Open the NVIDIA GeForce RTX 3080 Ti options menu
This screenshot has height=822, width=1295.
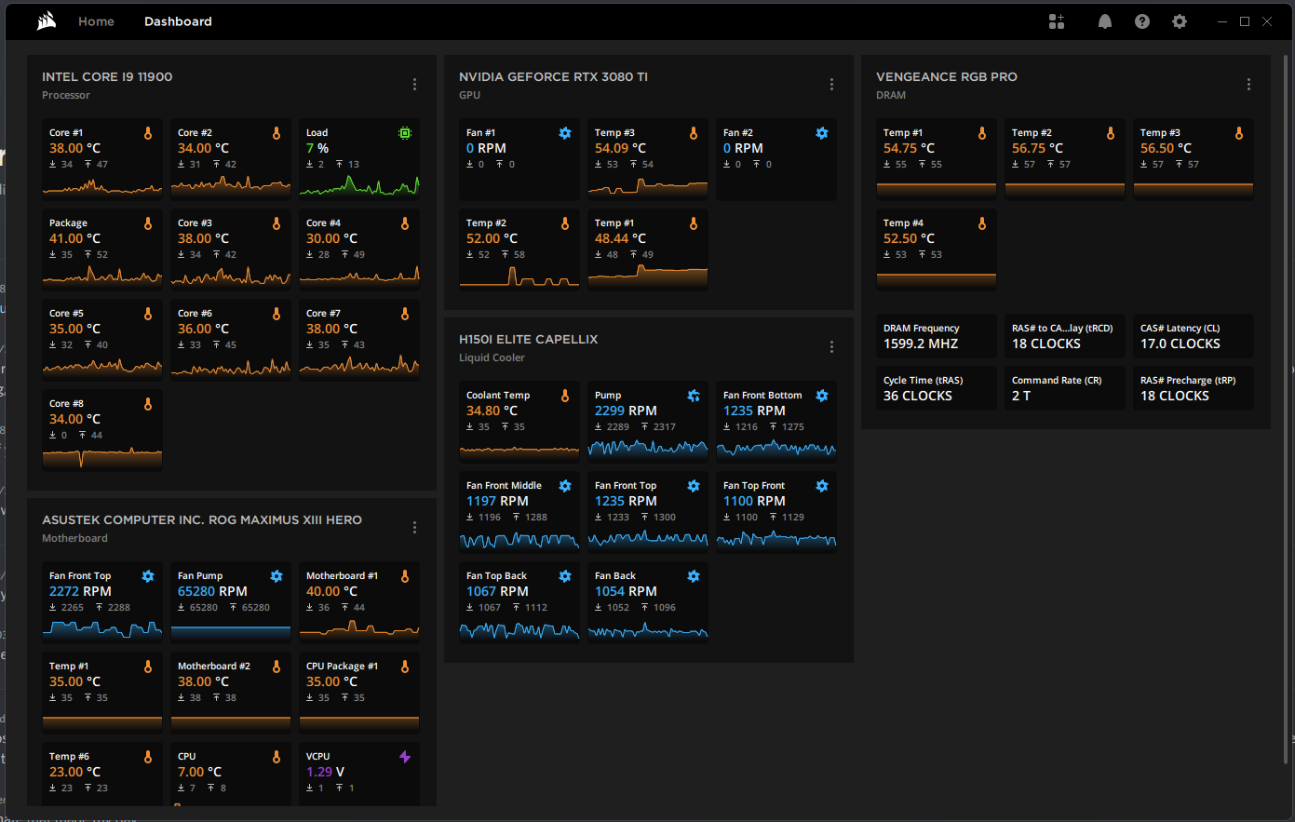tap(831, 85)
